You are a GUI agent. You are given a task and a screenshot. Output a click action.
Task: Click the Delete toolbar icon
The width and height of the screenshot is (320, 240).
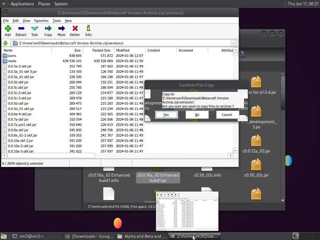click(x=75, y=28)
